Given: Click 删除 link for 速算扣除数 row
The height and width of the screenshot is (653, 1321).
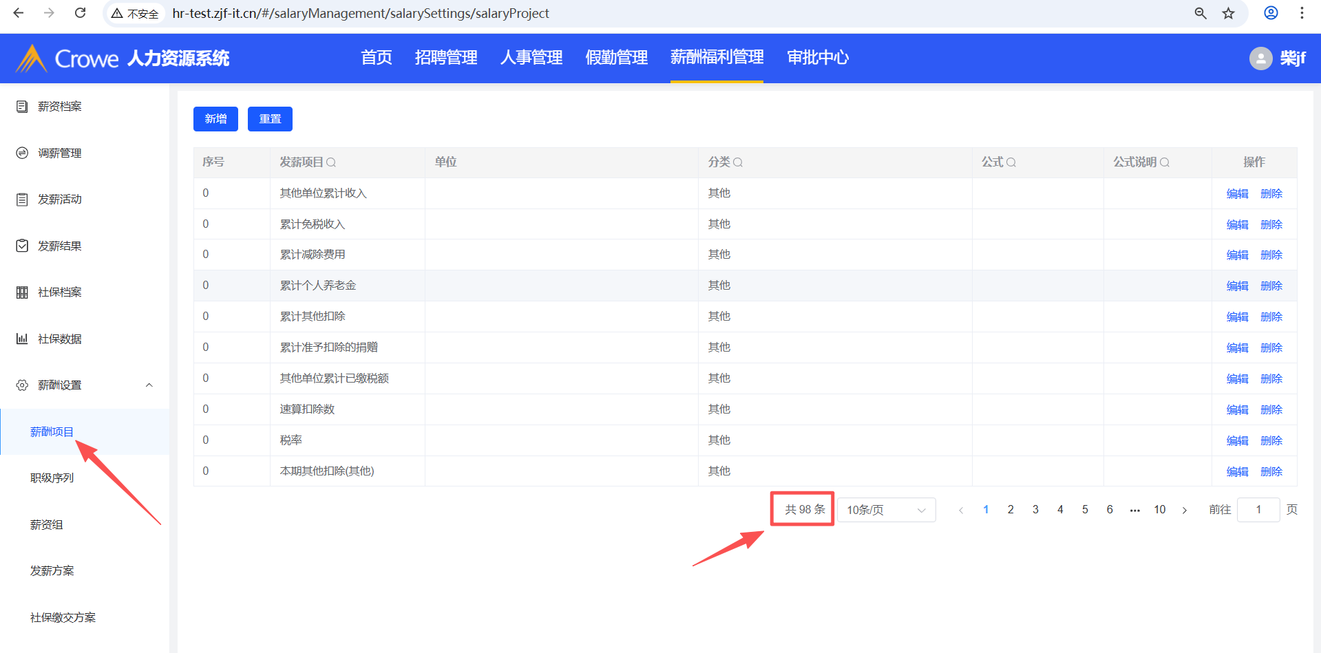Looking at the screenshot, I should 1271,409.
